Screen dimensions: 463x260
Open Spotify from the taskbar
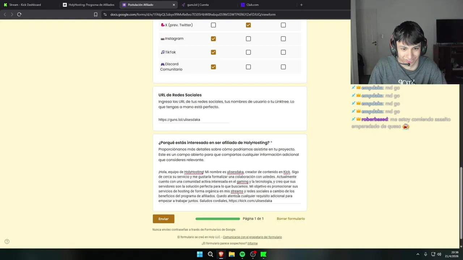point(242,254)
